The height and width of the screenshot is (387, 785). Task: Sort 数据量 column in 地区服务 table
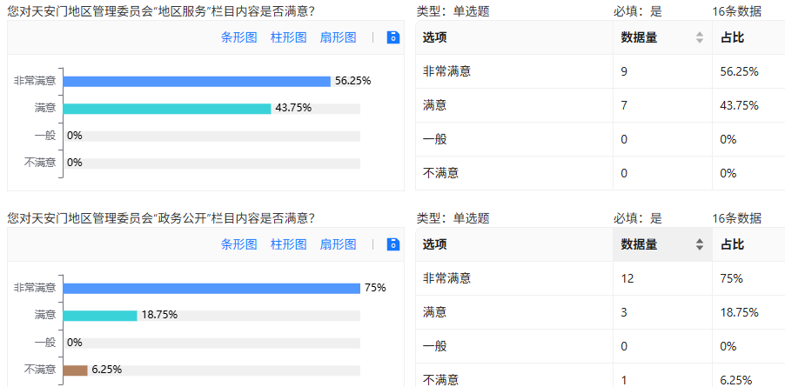pos(700,37)
